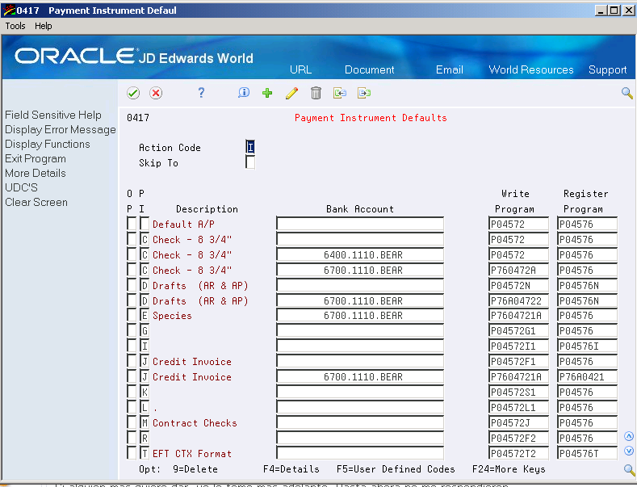
Task: Click Bank Account field for Default A/P
Action: [x=360, y=224]
